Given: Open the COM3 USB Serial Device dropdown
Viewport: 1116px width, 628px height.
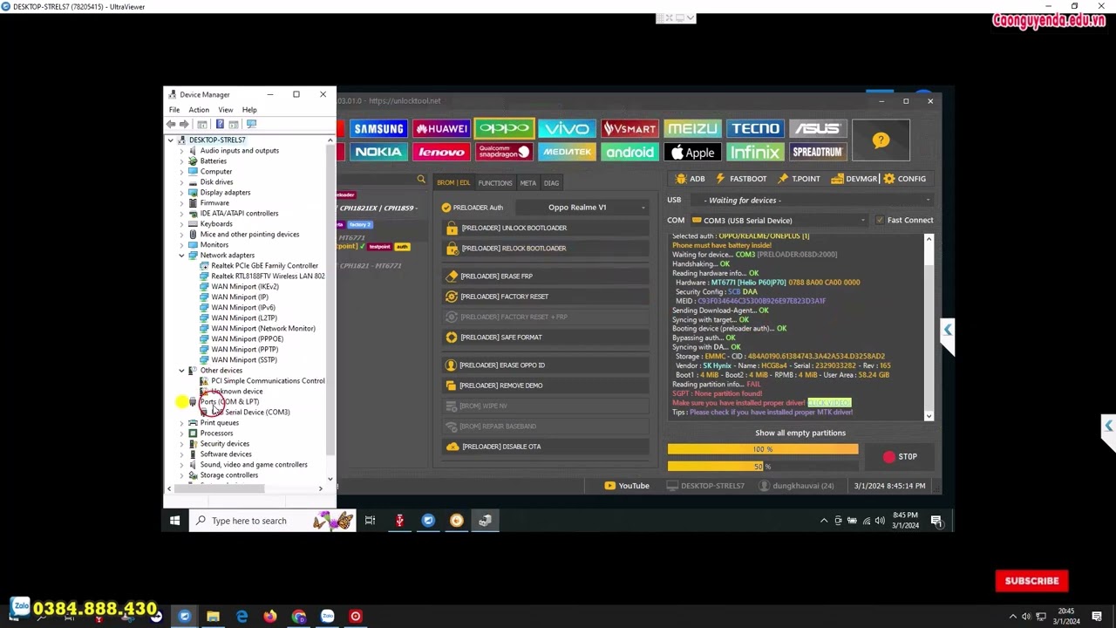Looking at the screenshot, I should point(779,221).
